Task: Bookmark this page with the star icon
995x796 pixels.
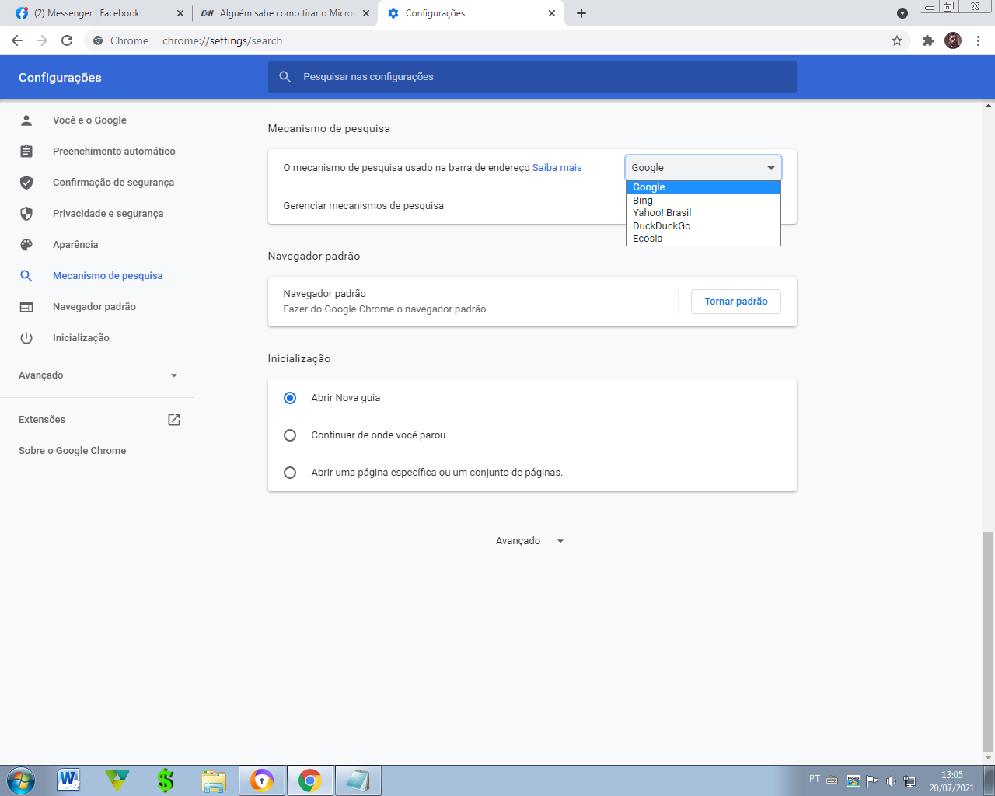Action: click(897, 40)
